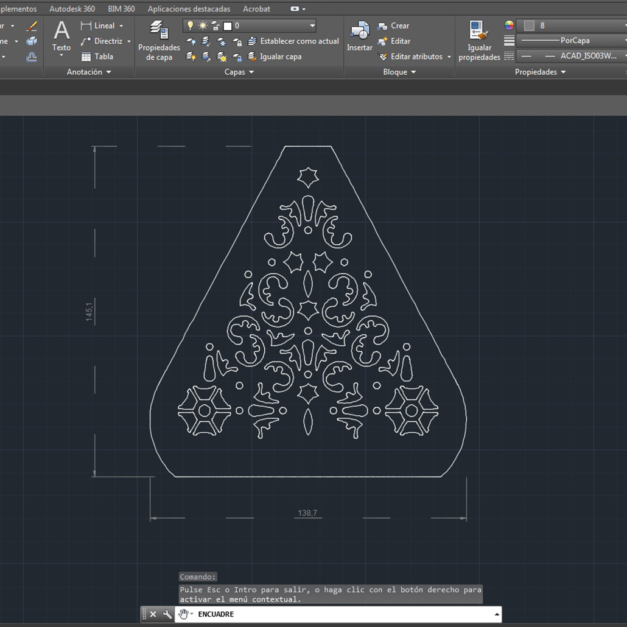Open the ACAD_ISO03W linetype dropdown
The width and height of the screenshot is (627, 627).
point(572,56)
